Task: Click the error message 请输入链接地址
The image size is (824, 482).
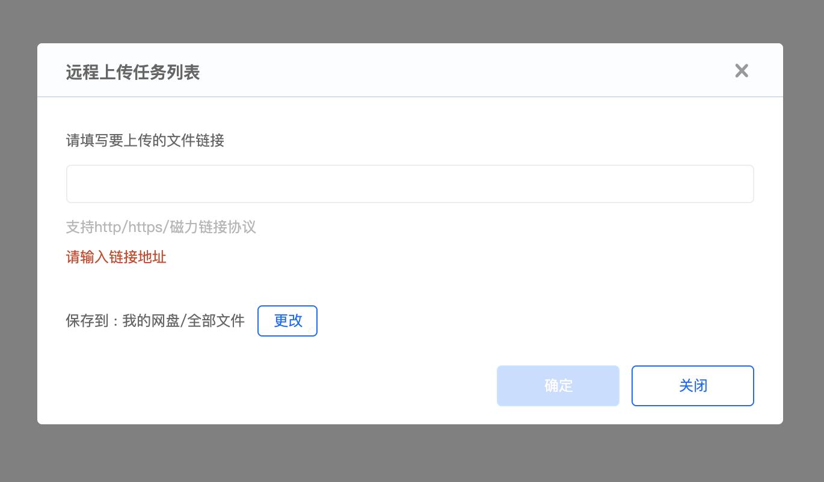Action: point(115,257)
